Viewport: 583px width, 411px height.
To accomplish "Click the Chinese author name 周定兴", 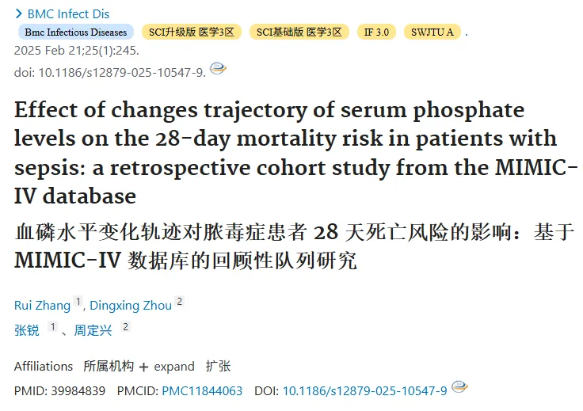I will point(93,330).
